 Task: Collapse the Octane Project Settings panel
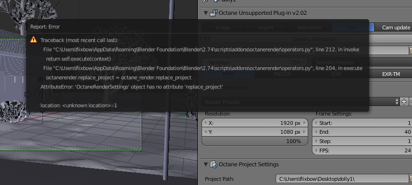click(205, 164)
